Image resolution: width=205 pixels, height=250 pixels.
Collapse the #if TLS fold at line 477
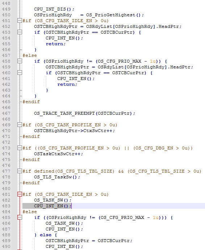click(20, 171)
